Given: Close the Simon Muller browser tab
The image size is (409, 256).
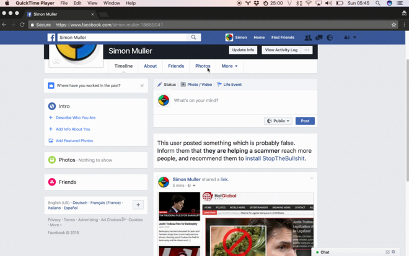Looking at the screenshot, I should [92, 14].
